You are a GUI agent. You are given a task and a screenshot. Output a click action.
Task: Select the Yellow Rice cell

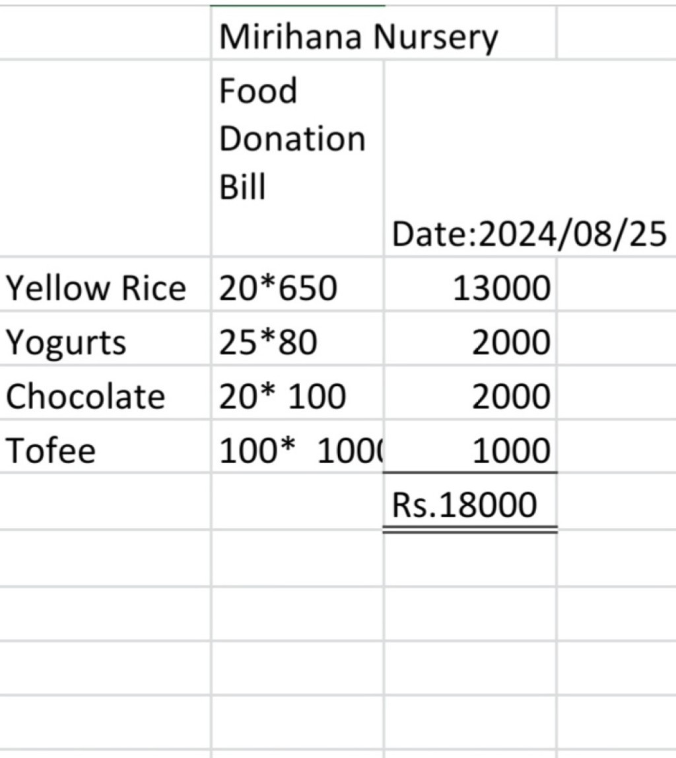click(105, 284)
